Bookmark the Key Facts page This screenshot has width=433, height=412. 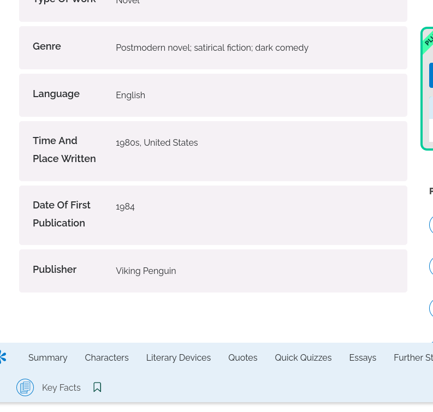97,387
